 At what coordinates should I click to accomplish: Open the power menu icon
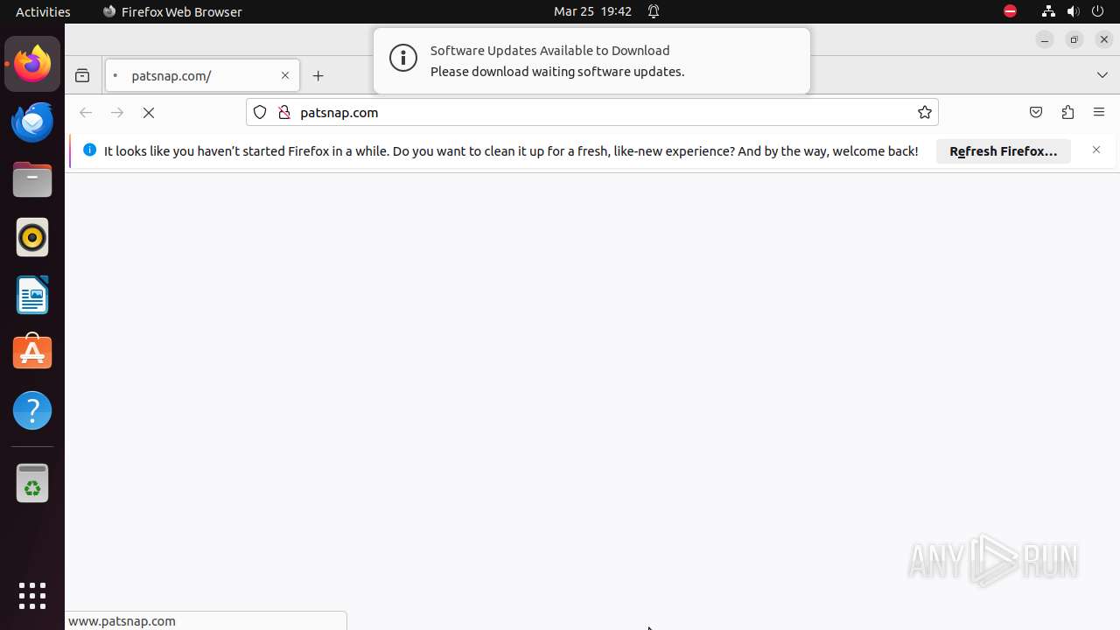coord(1098,11)
